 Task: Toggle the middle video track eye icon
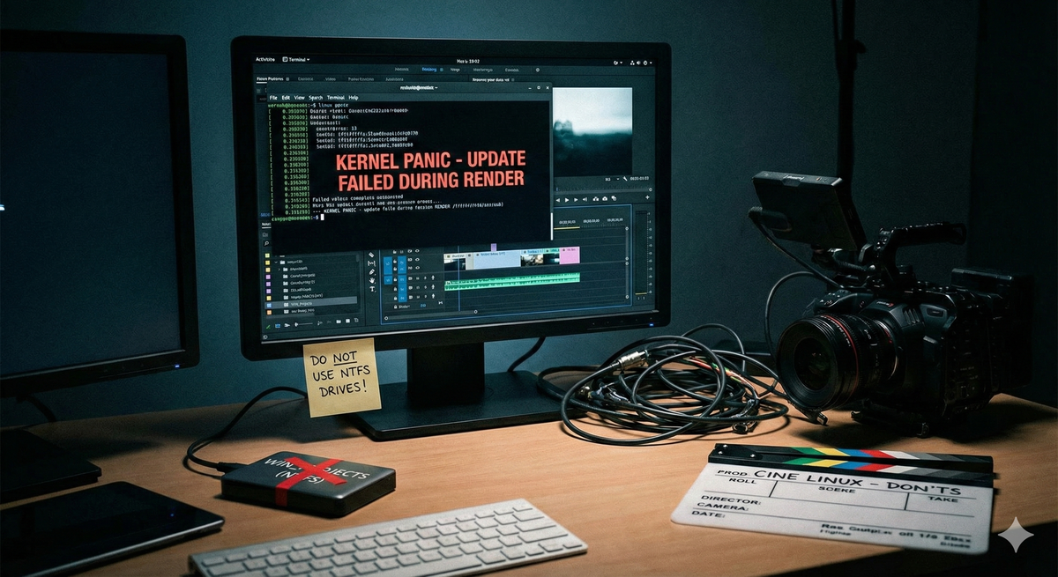417,260
